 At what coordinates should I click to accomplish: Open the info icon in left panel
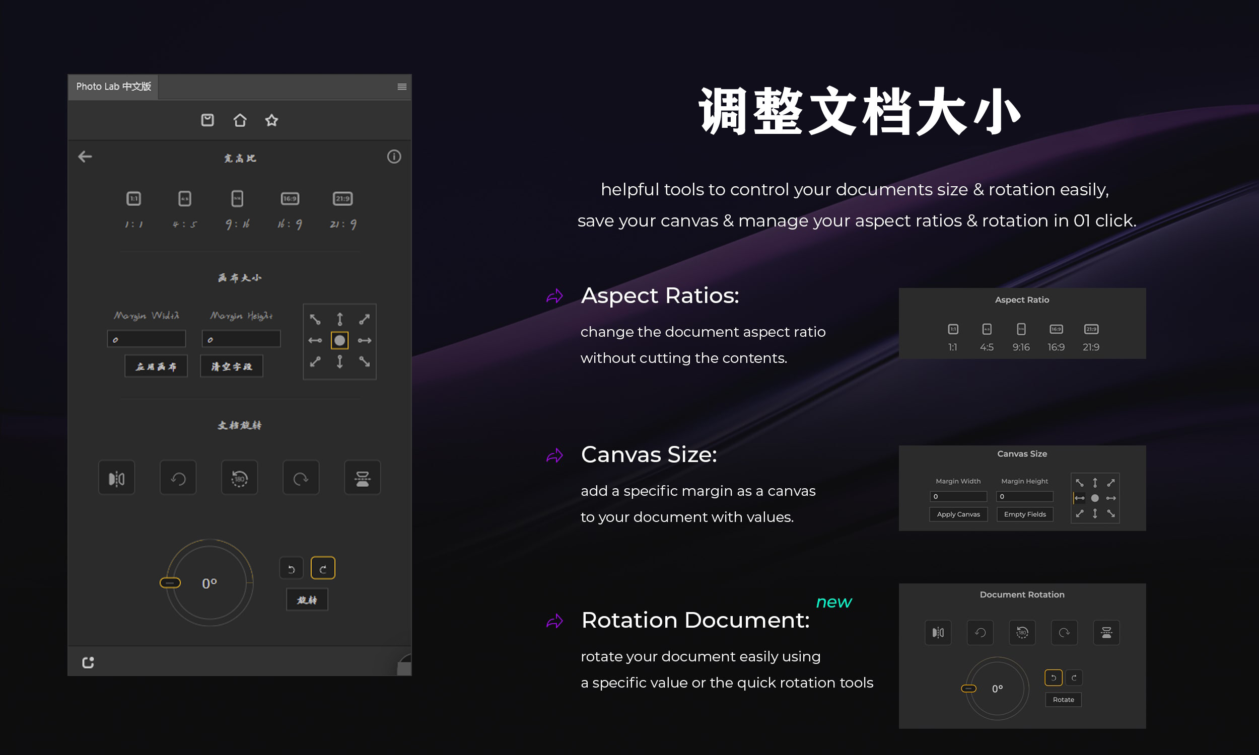pyautogui.click(x=394, y=156)
